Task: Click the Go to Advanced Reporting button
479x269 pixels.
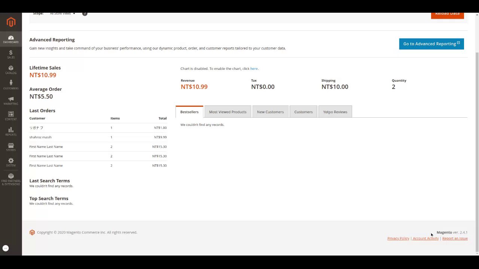Action: (431, 44)
